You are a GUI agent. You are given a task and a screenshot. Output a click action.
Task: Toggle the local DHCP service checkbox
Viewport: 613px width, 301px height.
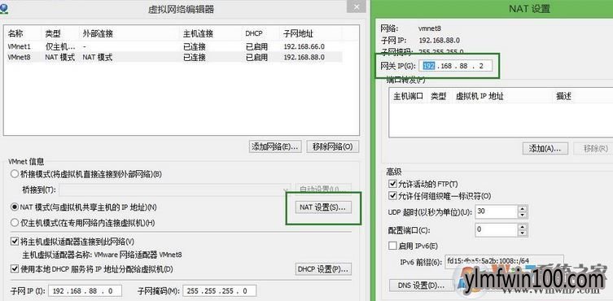coord(15,269)
